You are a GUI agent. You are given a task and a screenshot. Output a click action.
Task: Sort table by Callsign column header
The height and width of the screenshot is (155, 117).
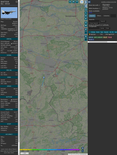93,32
